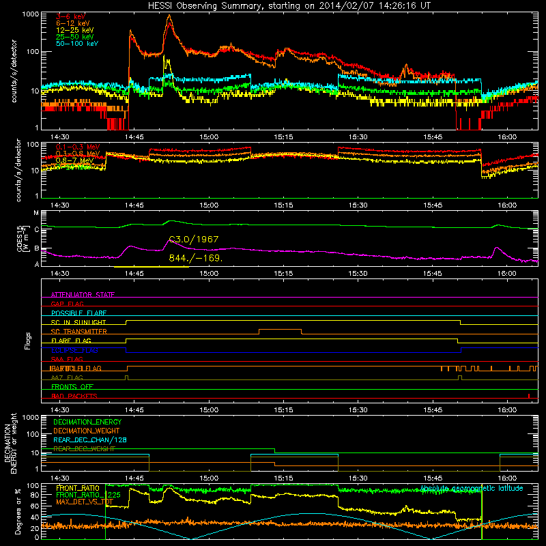Click the C3.0/1967 flare annotation
This screenshot has height=546, width=546.
194,240
